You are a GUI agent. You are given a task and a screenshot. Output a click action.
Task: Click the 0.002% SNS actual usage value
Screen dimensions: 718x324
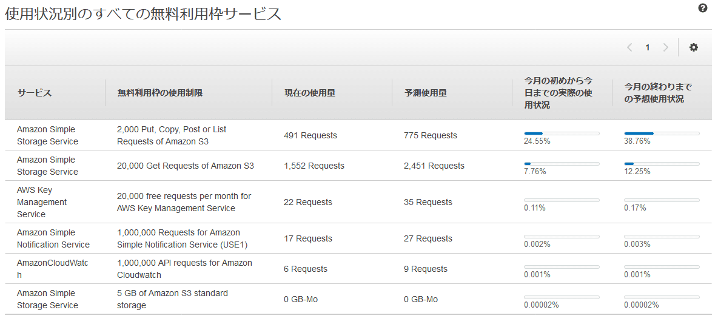pyautogui.click(x=537, y=245)
